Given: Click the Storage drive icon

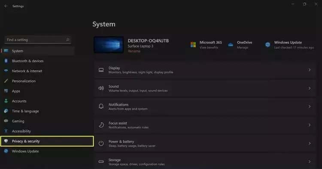Looking at the screenshot, I should point(101,162).
